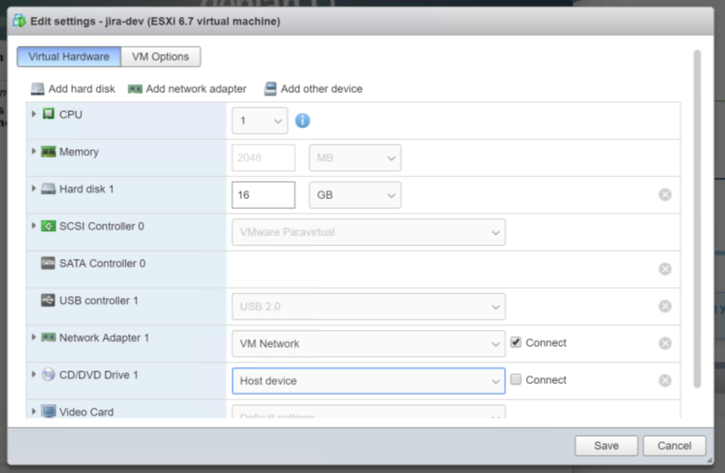Viewport: 725px width, 473px height.
Task: Click the Hard disk 1 label
Action: coord(86,189)
